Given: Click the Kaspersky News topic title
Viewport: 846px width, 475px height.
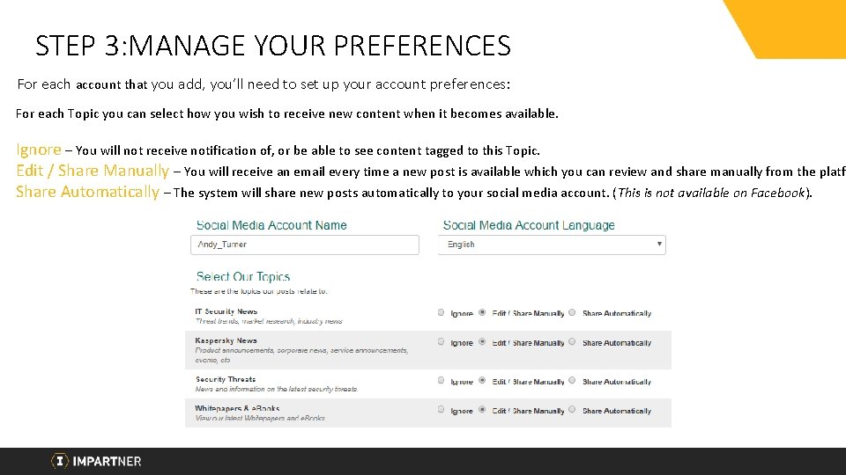Looking at the screenshot, I should coord(226,340).
